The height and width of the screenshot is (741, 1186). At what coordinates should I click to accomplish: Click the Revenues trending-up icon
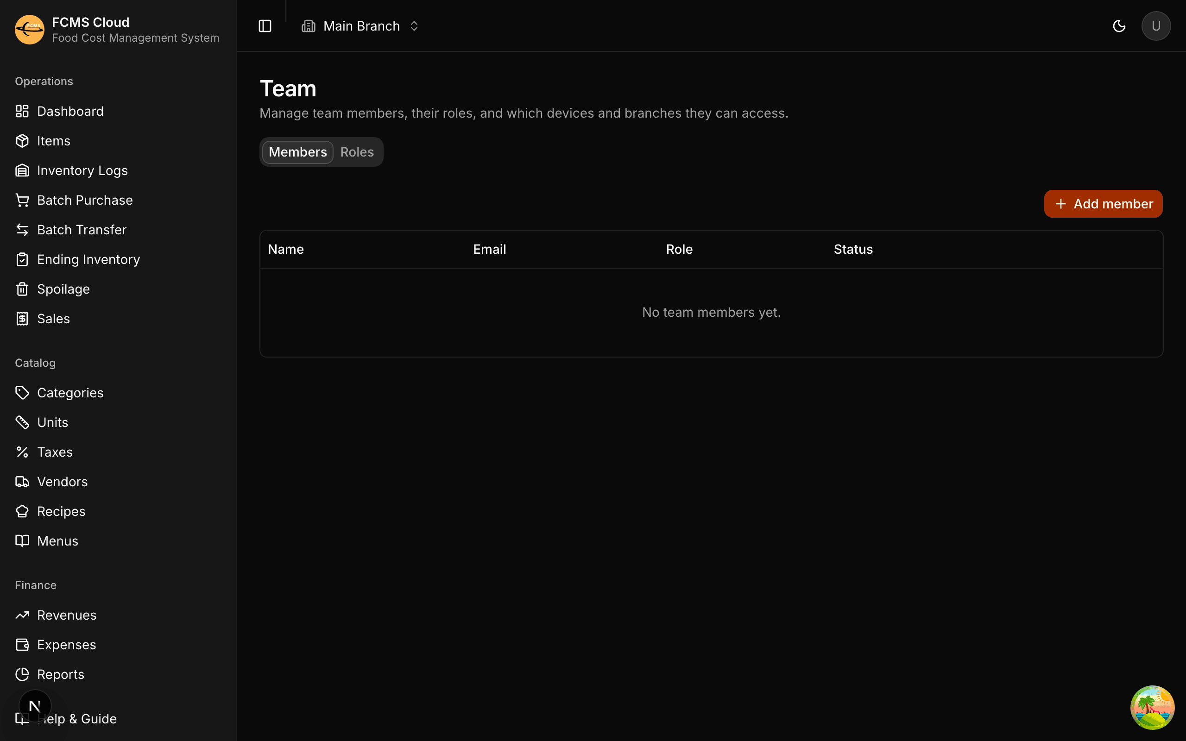(x=22, y=615)
